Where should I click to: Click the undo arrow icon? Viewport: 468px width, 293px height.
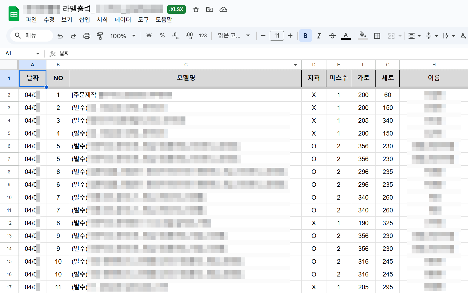pyautogui.click(x=60, y=36)
